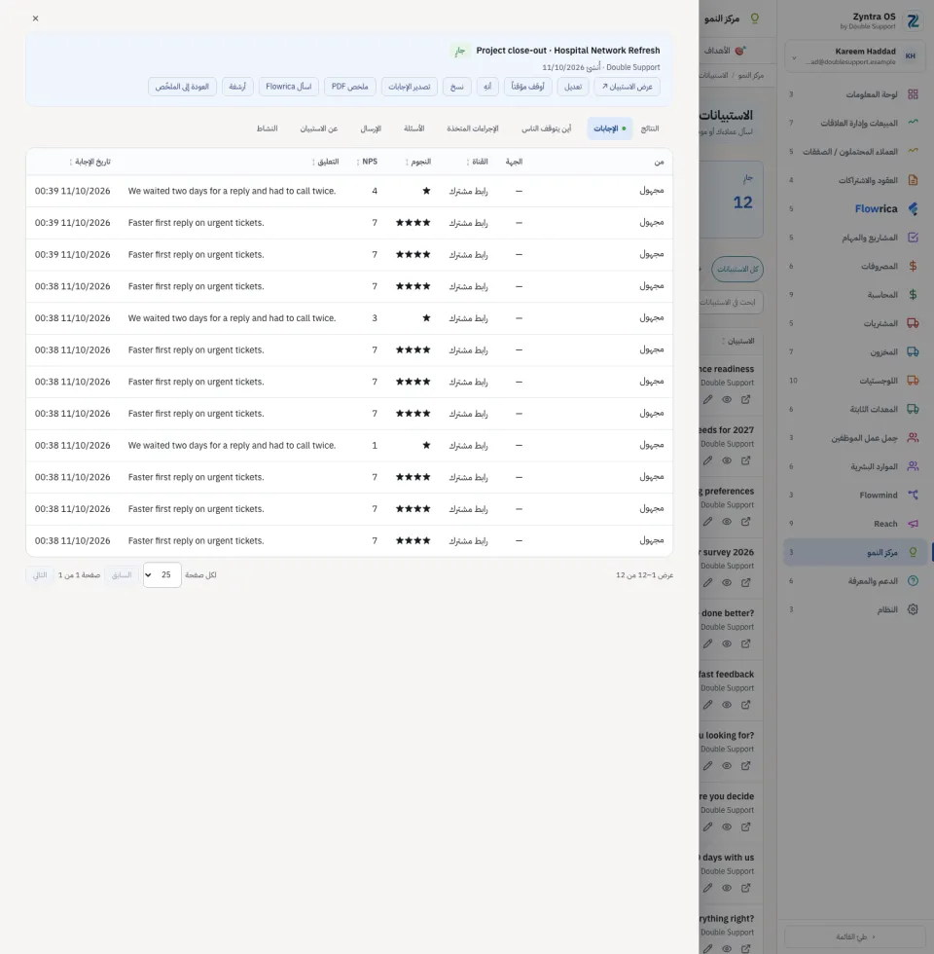This screenshot has width=934, height=954.
Task: Open the العقود والاشتراكات document icon
Action: coord(913,180)
